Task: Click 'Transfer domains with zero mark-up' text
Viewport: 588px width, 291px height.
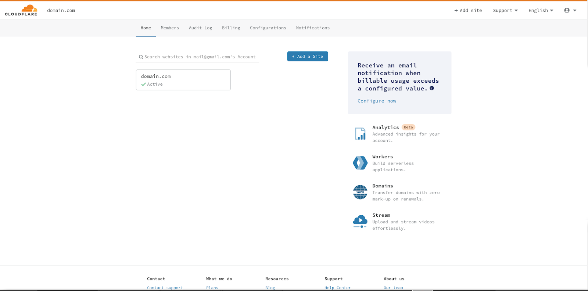Action: 406,196
